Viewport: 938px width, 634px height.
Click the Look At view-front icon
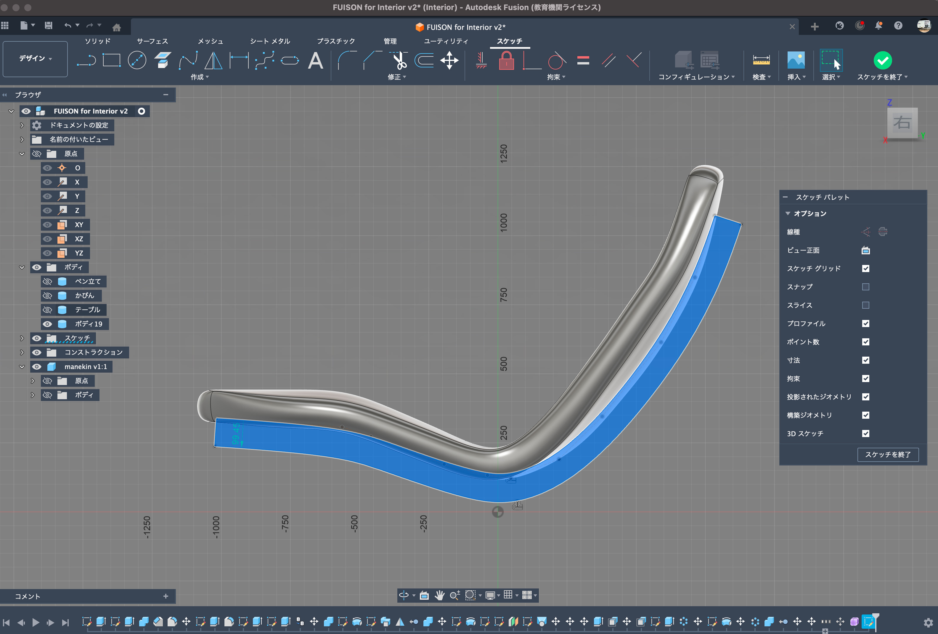coord(865,250)
